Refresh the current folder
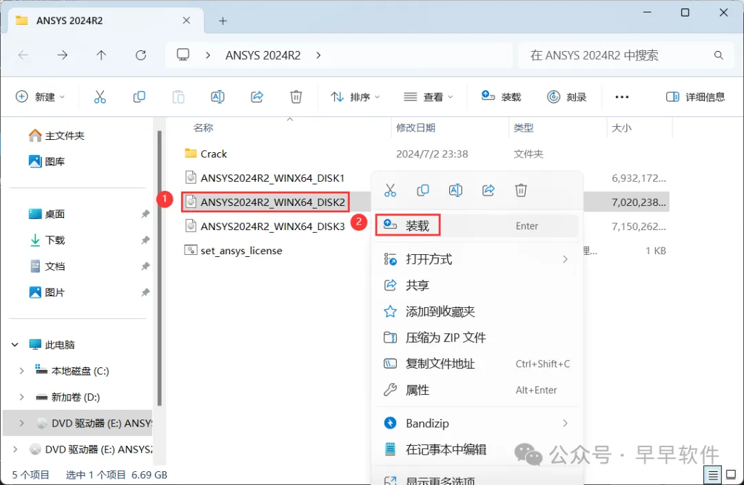The width and height of the screenshot is (744, 485). click(x=141, y=55)
